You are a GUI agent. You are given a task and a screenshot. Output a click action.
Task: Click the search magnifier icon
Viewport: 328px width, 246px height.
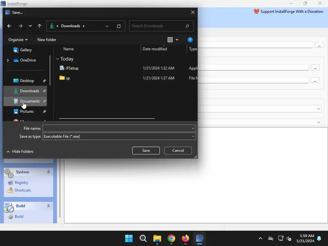pyautogui.click(x=187, y=26)
